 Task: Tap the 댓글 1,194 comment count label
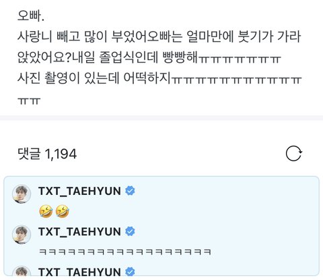47,154
